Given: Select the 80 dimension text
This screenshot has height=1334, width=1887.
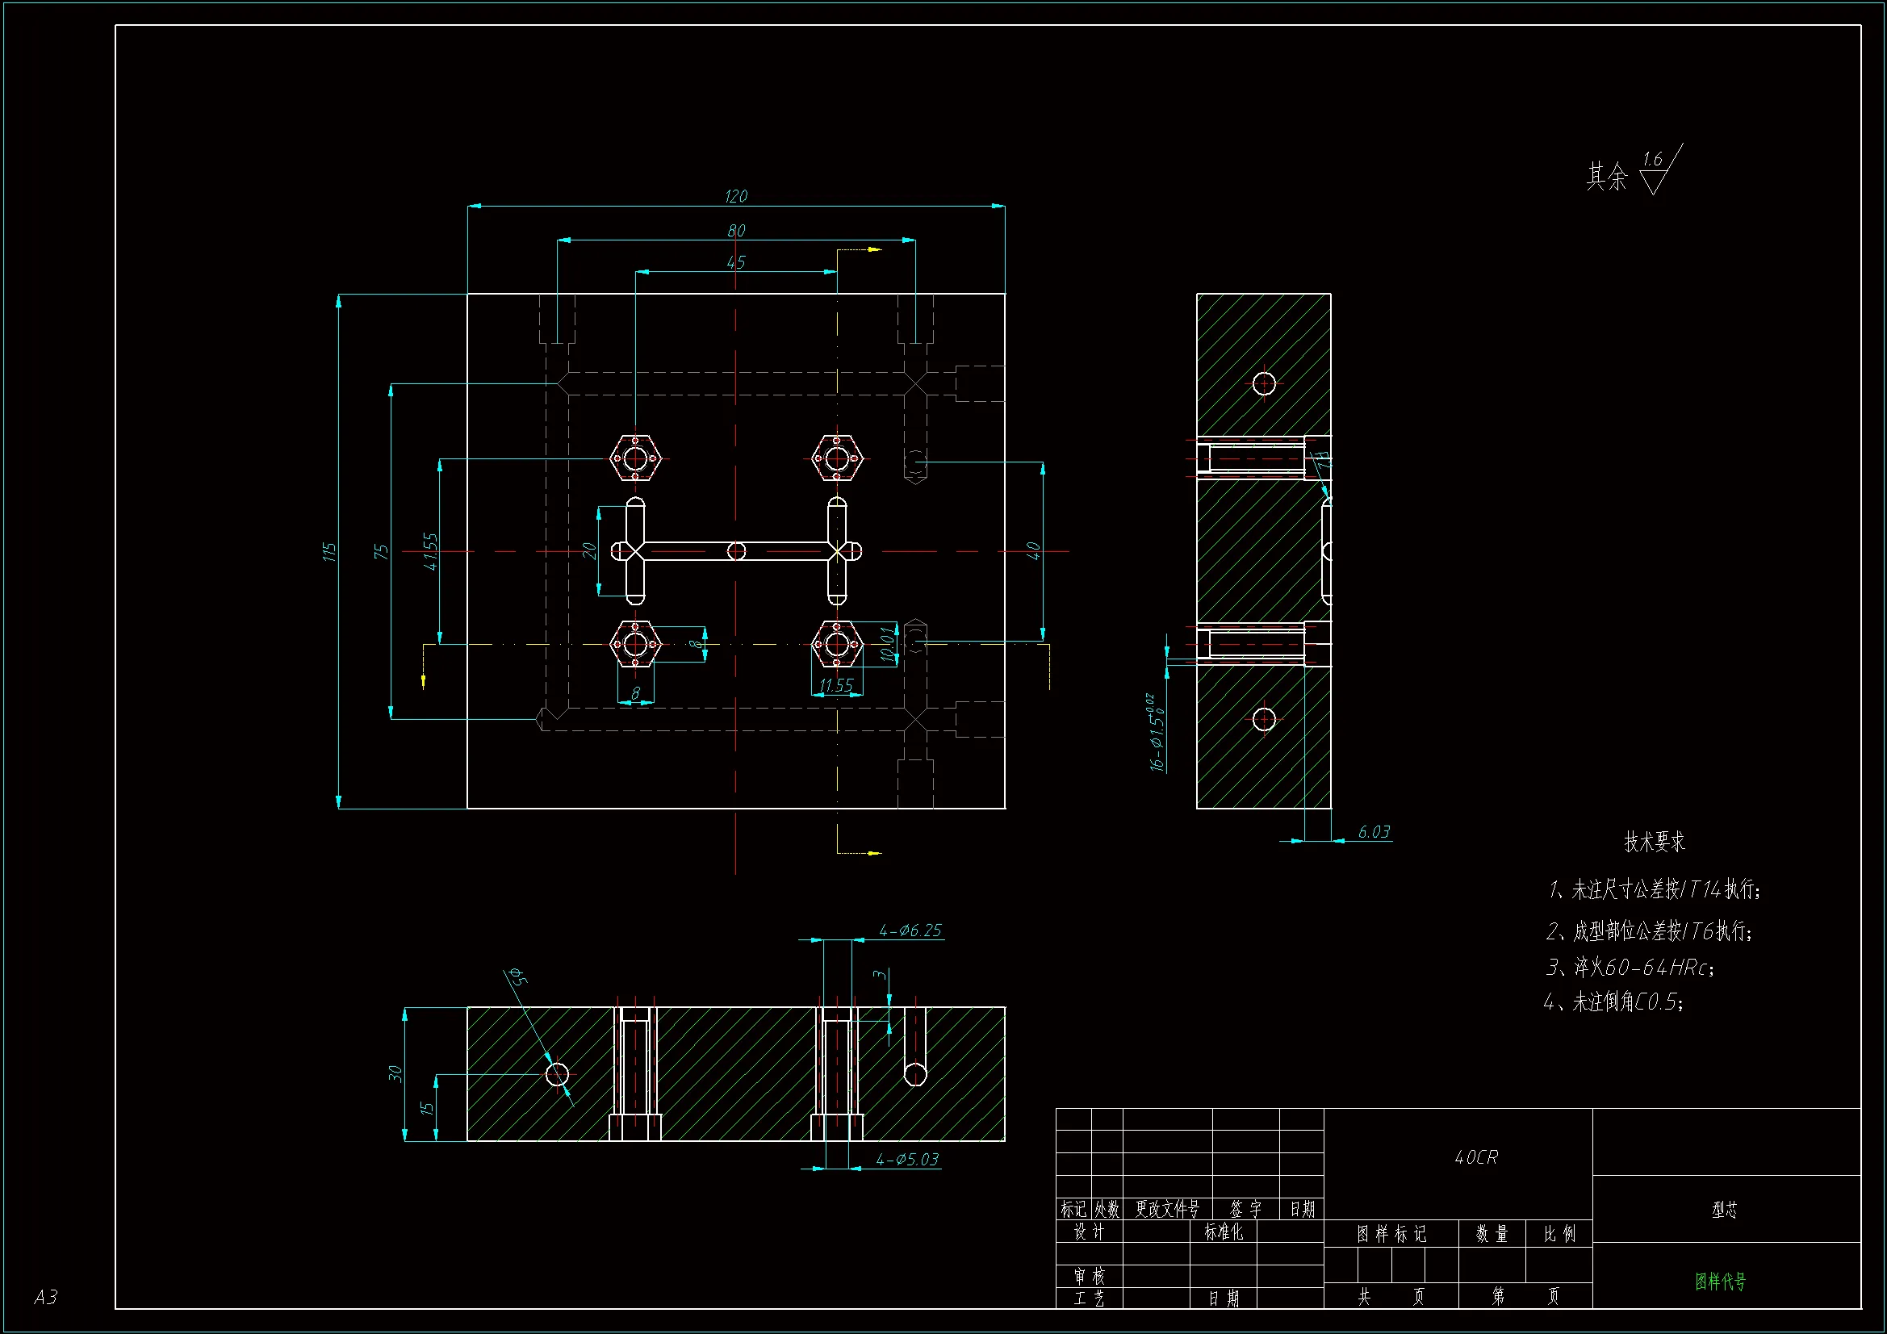Looking at the screenshot, I should point(735,231).
